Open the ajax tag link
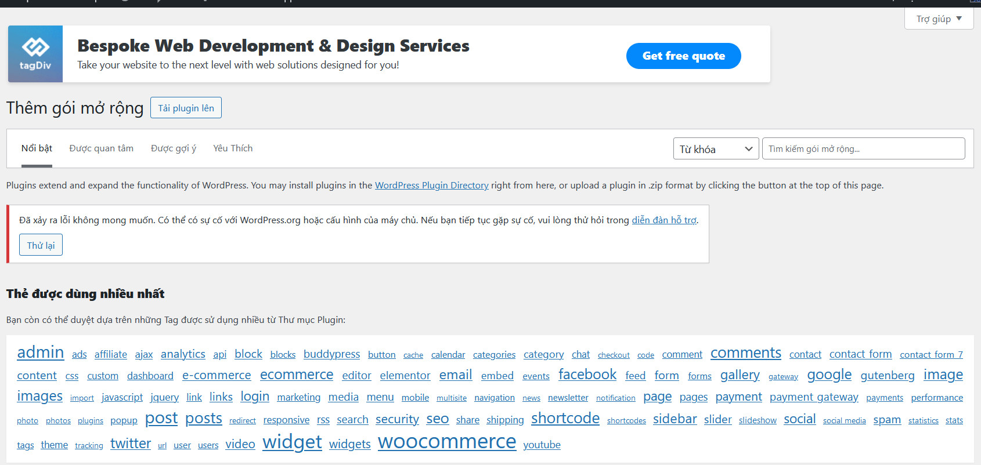981x465 pixels. [144, 354]
